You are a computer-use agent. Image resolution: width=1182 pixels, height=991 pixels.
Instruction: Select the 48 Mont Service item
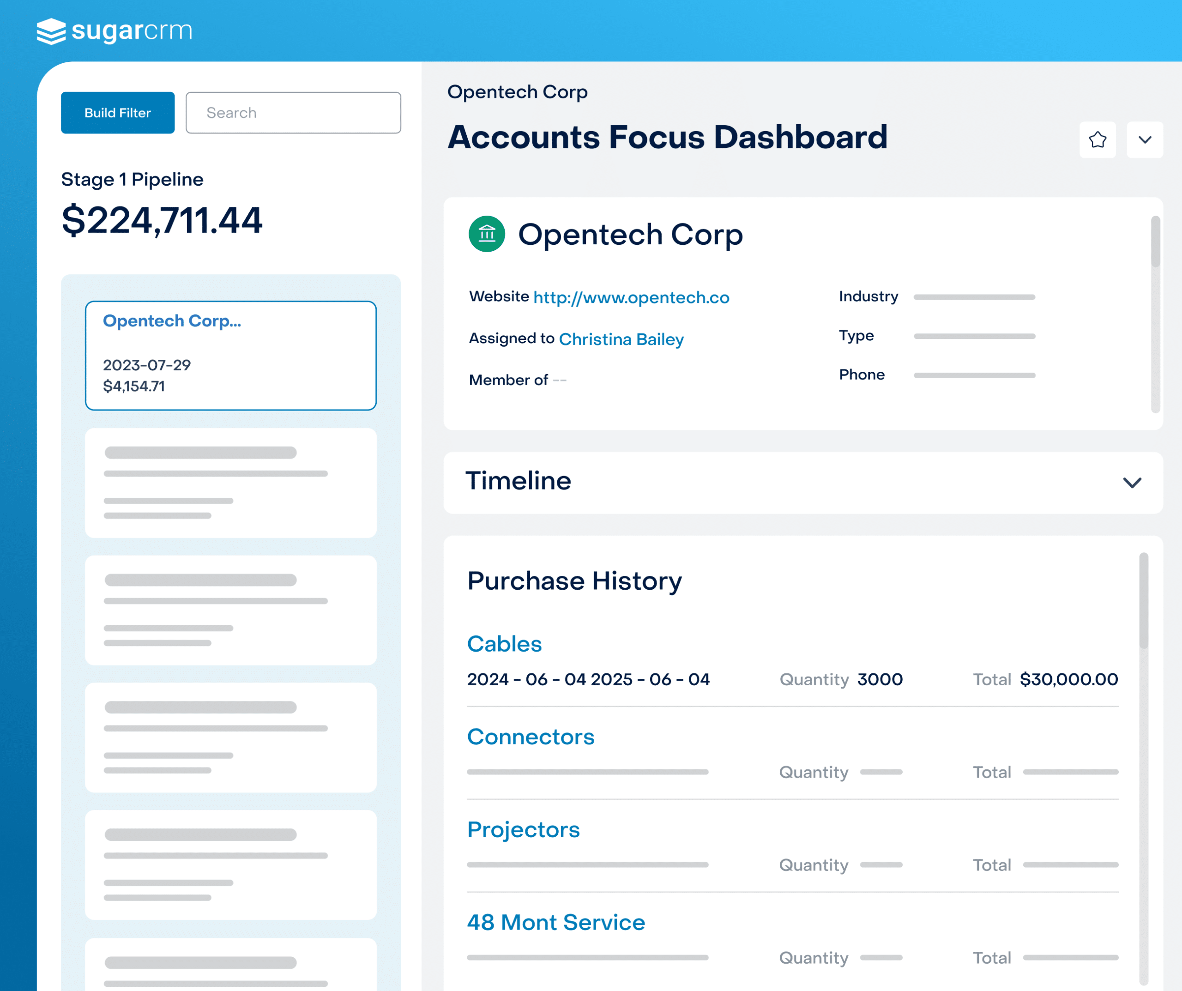[556, 922]
